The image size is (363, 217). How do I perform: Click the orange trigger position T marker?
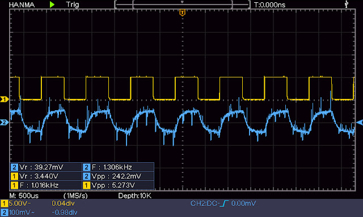(183, 12)
